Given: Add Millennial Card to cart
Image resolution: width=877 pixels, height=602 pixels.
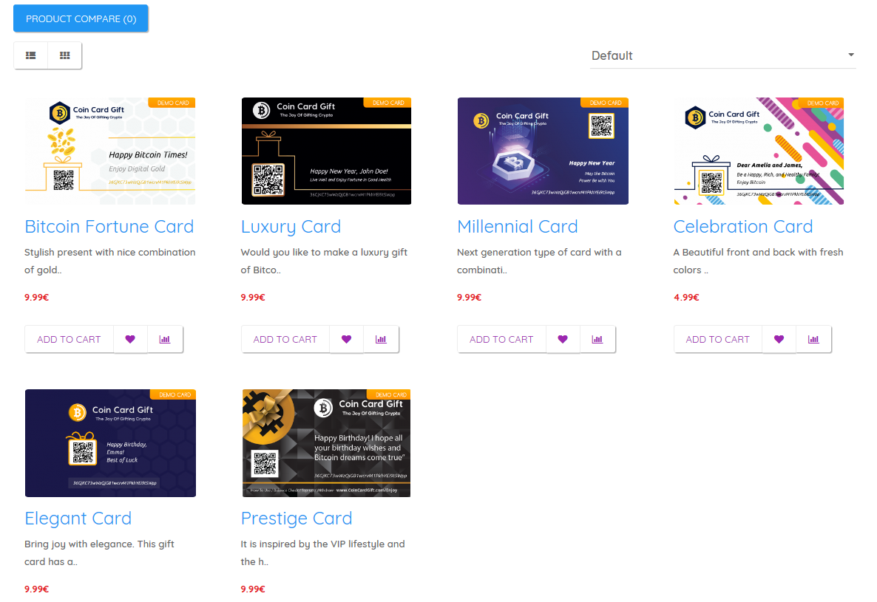Looking at the screenshot, I should pos(501,339).
